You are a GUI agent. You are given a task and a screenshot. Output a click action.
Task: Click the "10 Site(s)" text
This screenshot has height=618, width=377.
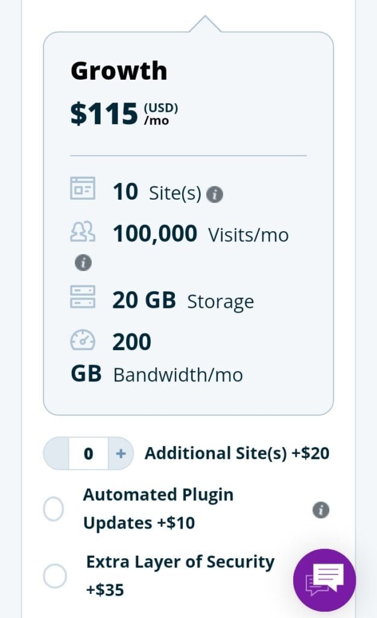(157, 193)
